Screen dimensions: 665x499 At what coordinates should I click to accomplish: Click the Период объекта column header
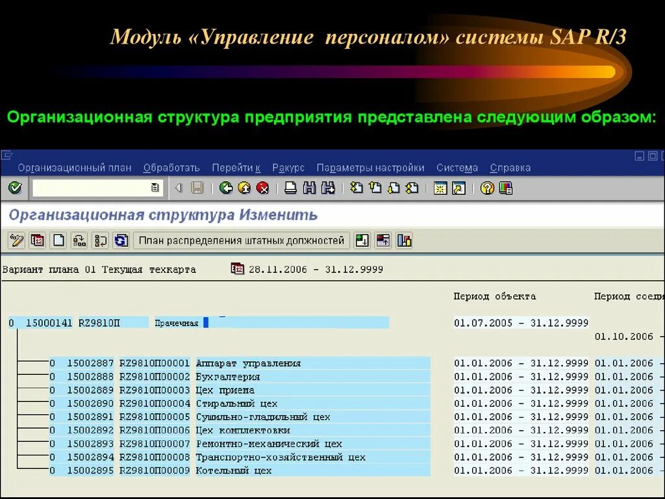coord(494,296)
